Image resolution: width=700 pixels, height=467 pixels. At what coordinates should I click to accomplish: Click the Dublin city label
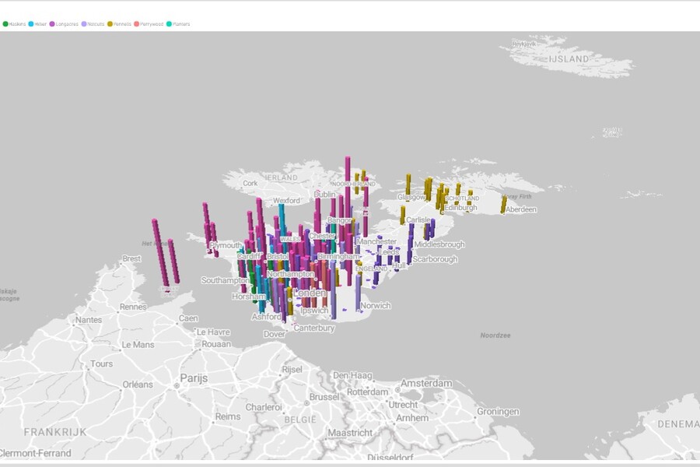(324, 195)
